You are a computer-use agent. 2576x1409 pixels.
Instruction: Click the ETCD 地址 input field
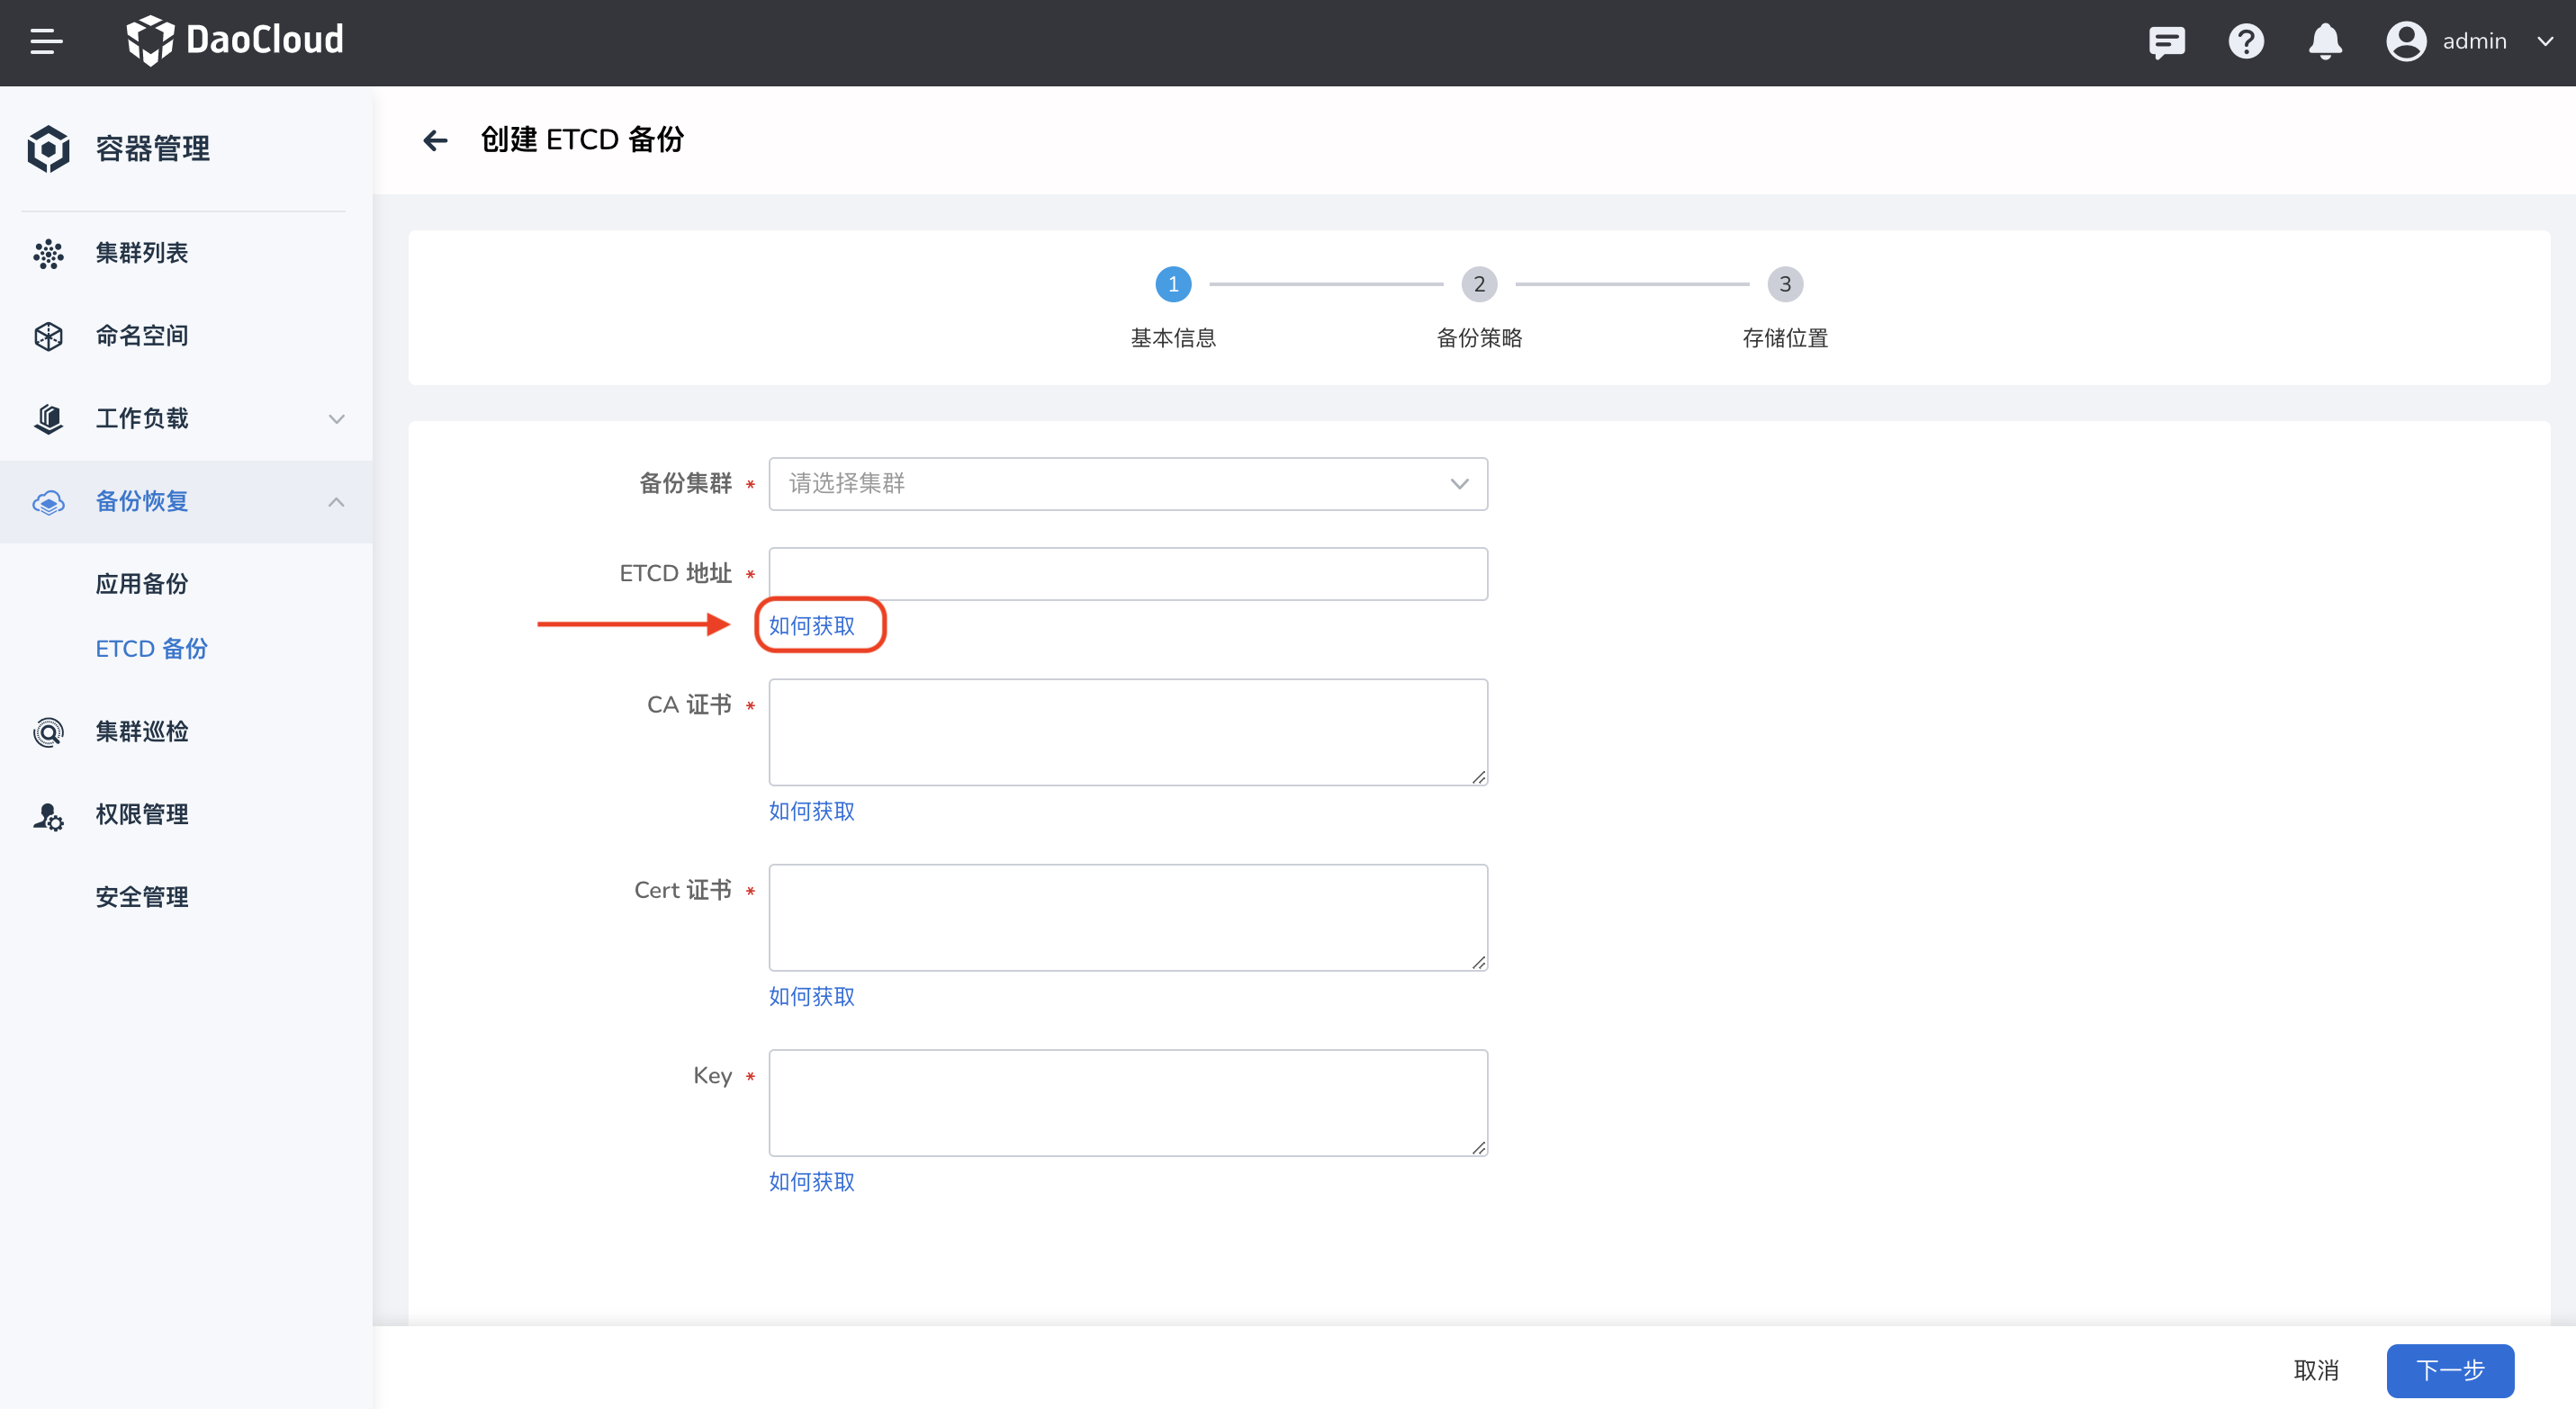coord(1128,574)
